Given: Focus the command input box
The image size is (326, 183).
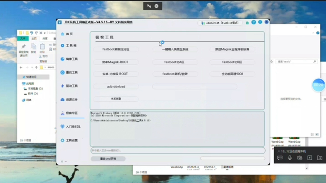Looking at the screenshot, I should (178, 150).
